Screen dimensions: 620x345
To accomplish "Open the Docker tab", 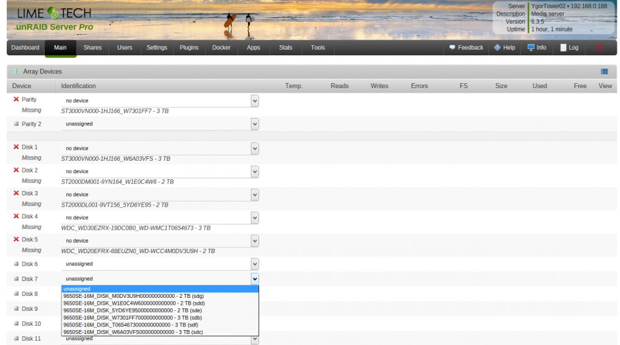I will tap(221, 48).
